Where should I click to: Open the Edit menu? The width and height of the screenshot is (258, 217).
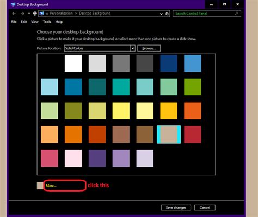tap(24, 22)
